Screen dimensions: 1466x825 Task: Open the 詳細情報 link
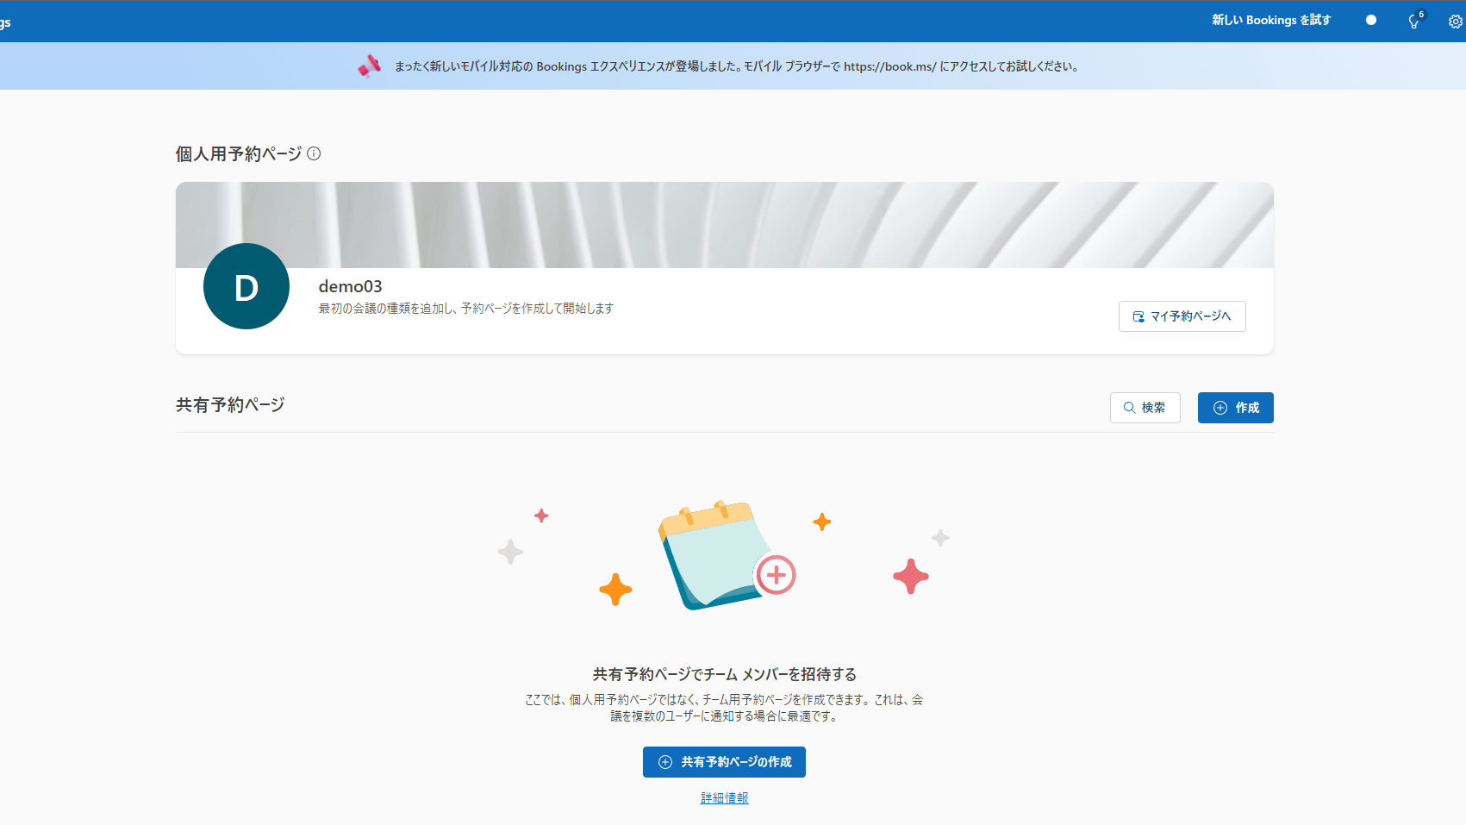pos(724,798)
